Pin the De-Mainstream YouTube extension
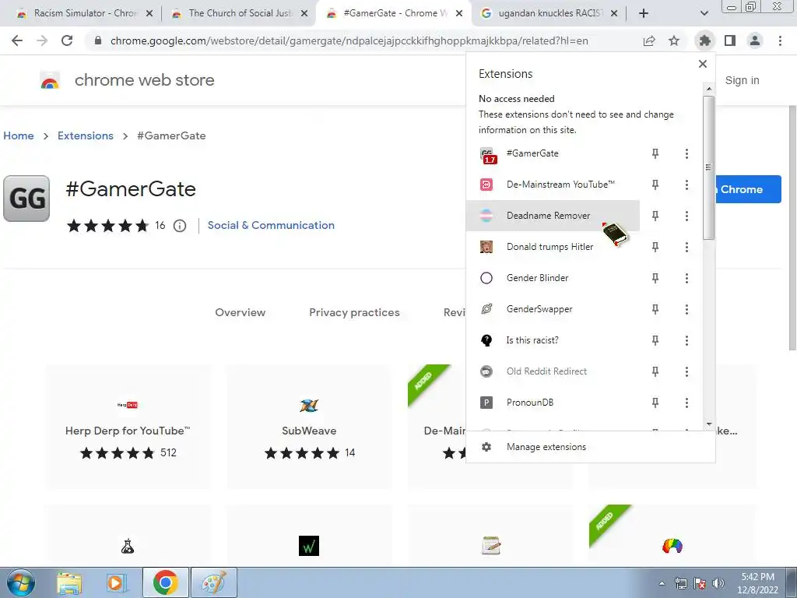Viewport: 797px width, 598px height. (x=655, y=185)
